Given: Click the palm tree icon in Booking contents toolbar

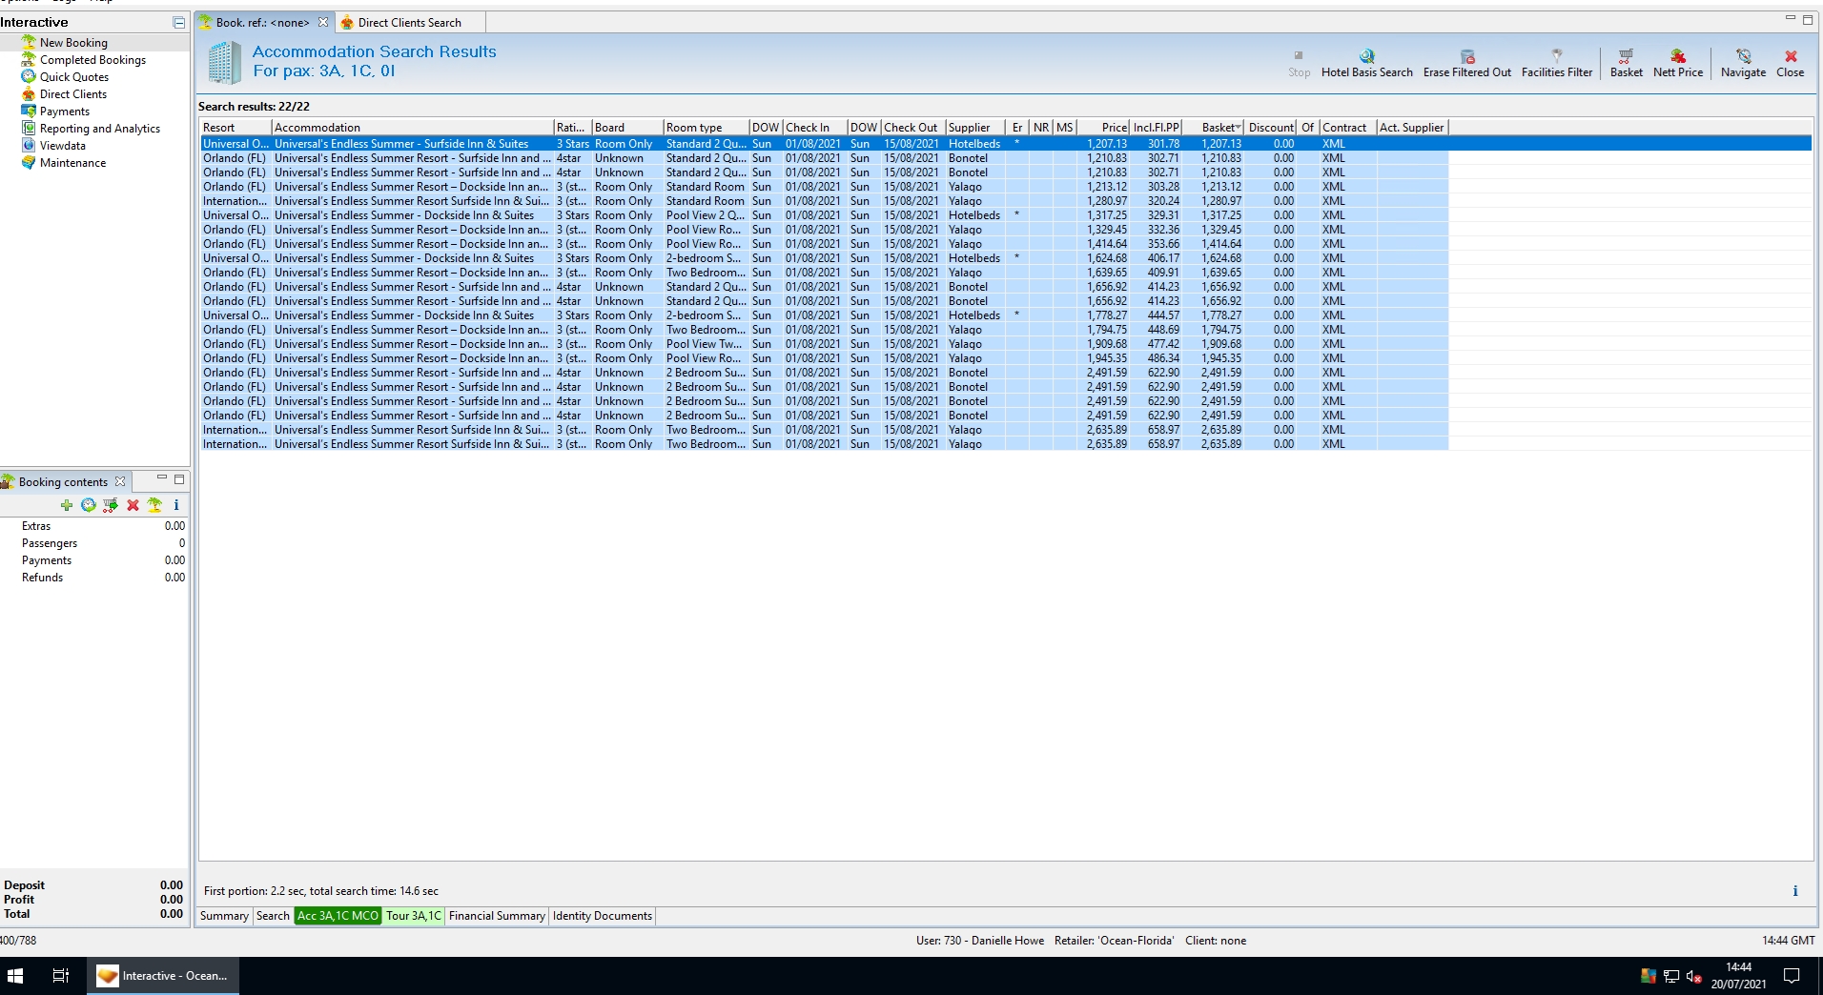Looking at the screenshot, I should (154, 505).
